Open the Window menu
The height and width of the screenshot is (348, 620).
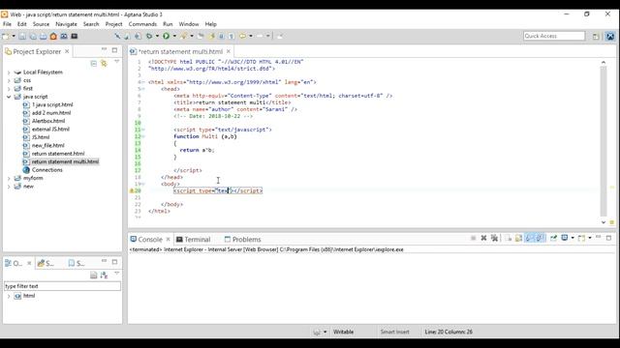[x=189, y=24]
